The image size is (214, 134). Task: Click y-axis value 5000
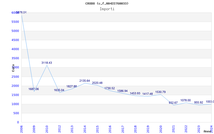(x=15, y=31)
